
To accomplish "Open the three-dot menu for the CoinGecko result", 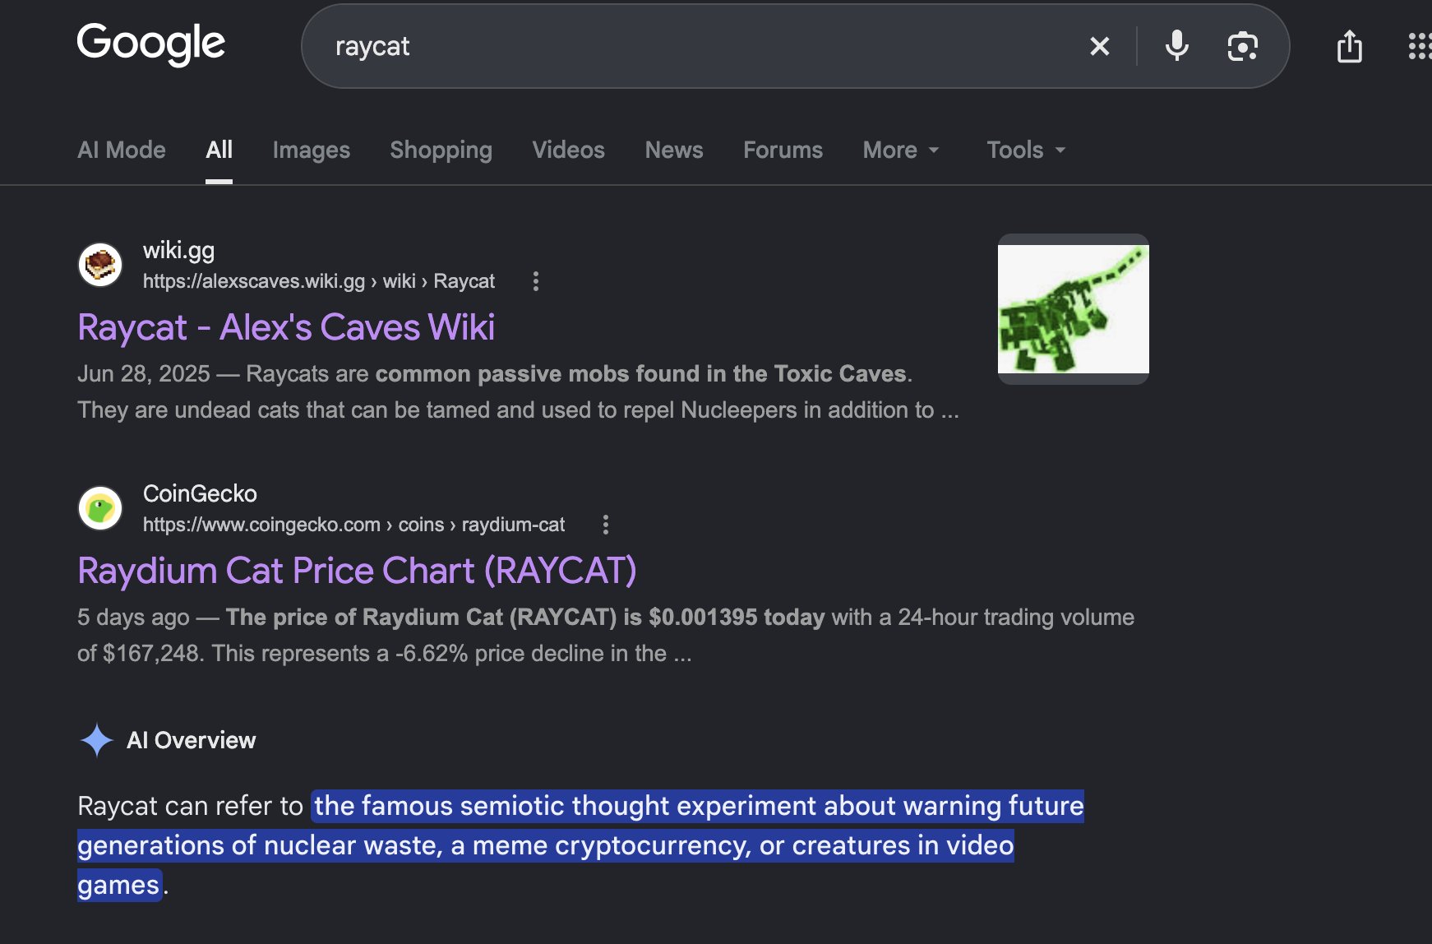I will 605,525.
